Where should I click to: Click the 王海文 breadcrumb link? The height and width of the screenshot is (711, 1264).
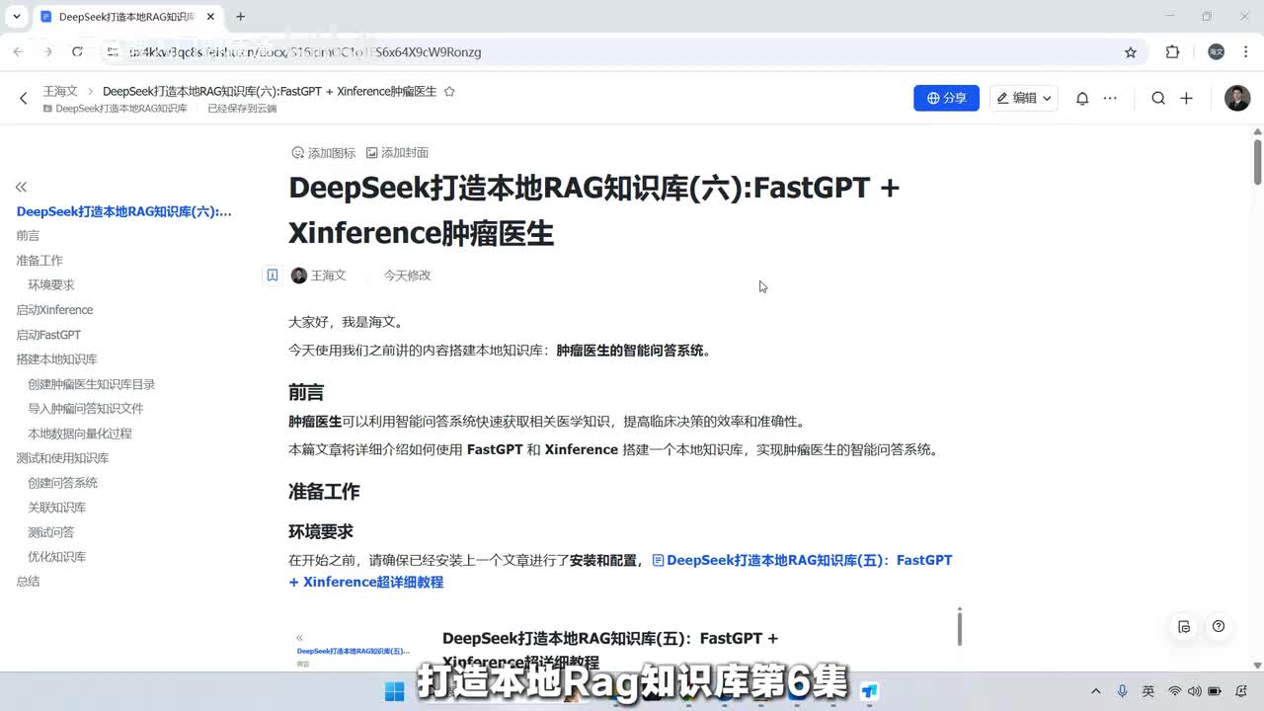pos(60,91)
